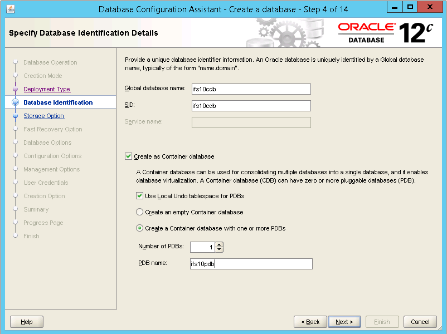This screenshot has height=334, width=447.
Task: Click the Global database name field
Action: [x=251, y=89]
